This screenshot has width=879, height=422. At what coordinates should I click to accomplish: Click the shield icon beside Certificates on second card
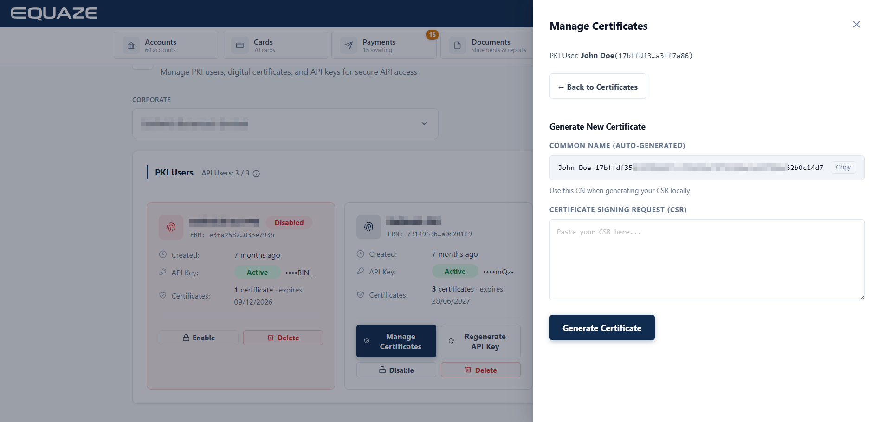coord(360,294)
